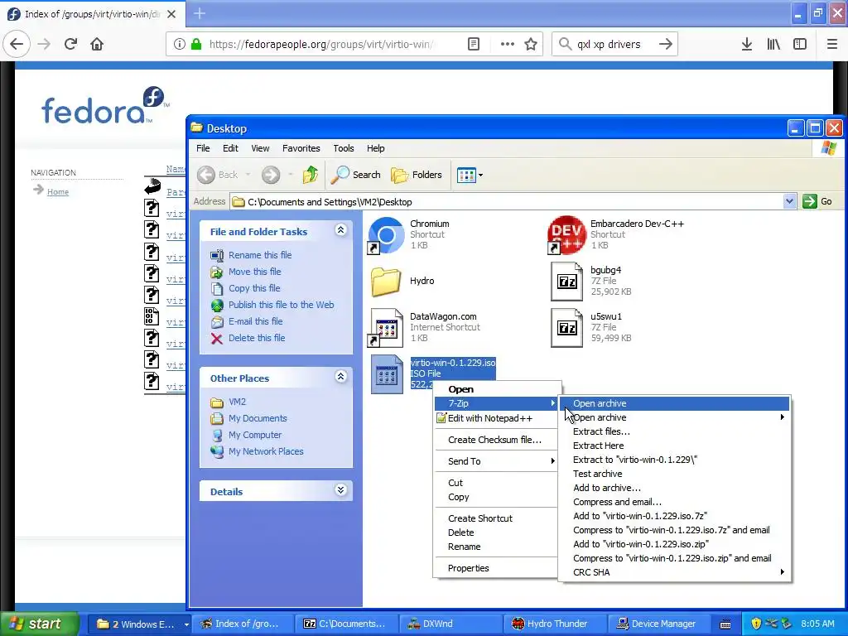Click Publish this file to the Web
The height and width of the screenshot is (636, 848).
tap(282, 305)
